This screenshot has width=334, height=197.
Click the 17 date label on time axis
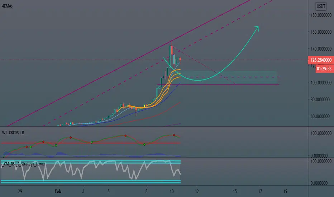click(x=260, y=191)
